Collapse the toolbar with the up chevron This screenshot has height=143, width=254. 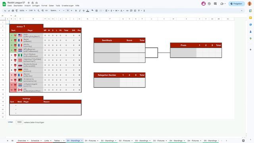point(242,11)
